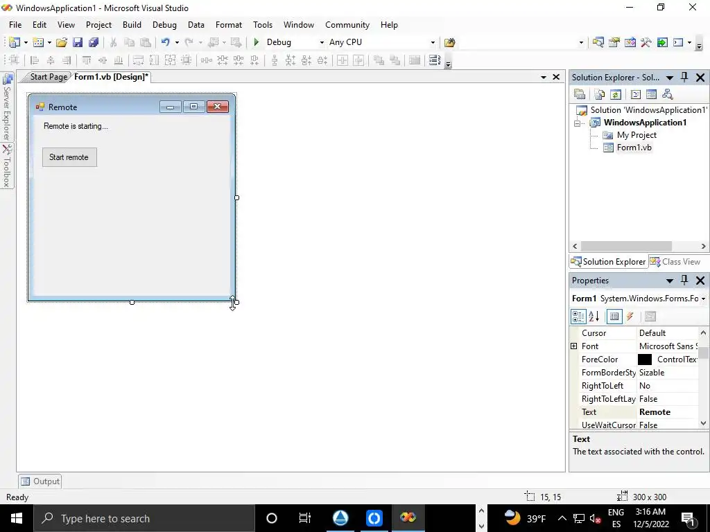Collapse the WindowsApplication1 project node
This screenshot has width=710, height=532.
coord(578,123)
